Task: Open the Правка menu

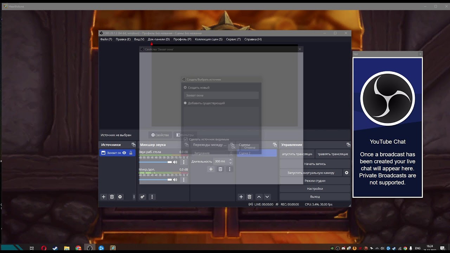Action: (x=123, y=39)
